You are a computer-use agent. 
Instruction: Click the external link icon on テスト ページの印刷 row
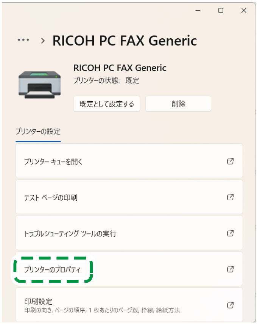point(230,197)
